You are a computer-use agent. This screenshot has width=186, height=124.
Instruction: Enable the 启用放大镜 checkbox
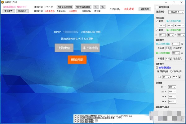pos(157,7)
